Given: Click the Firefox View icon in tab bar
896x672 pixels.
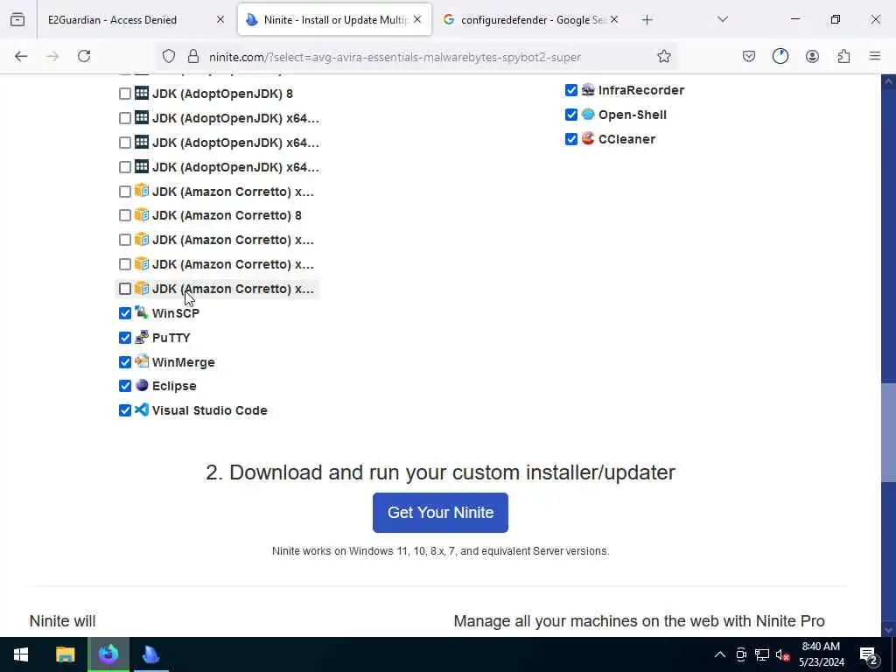Looking at the screenshot, I should click(x=17, y=19).
